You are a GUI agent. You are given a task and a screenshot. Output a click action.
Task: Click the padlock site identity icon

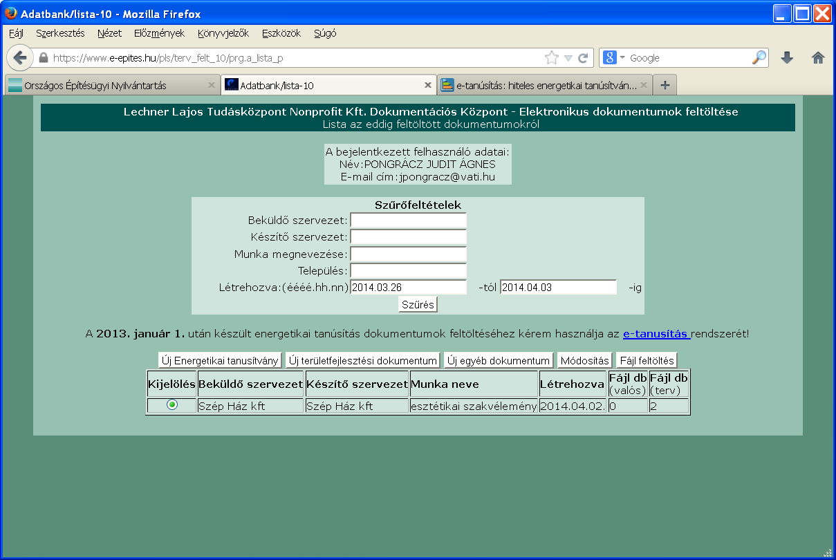click(44, 58)
